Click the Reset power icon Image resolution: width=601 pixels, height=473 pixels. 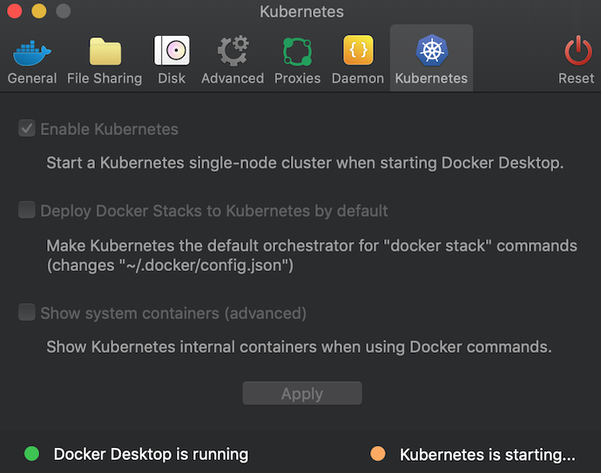(577, 51)
